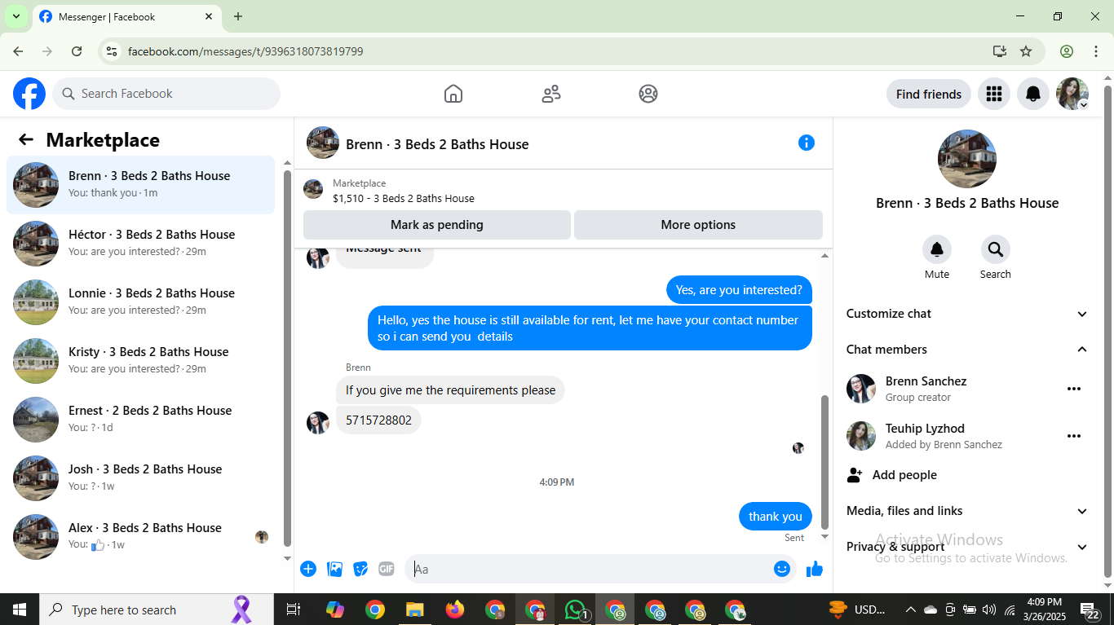Open the Facebook apps grid menu
Image resolution: width=1114 pixels, height=625 pixels.
point(993,94)
